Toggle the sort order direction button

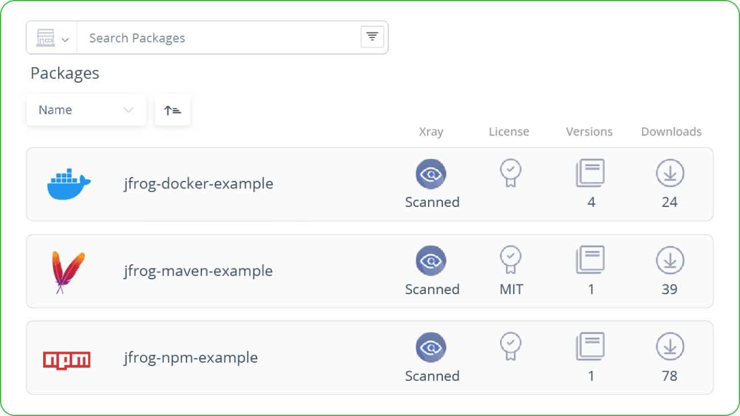click(x=173, y=110)
